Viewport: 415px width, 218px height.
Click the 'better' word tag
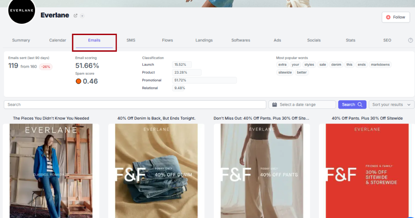(x=302, y=72)
